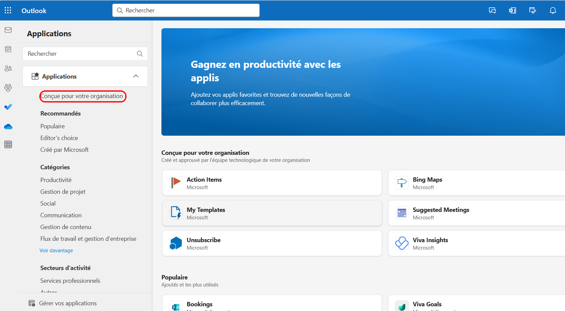The image size is (565, 311).
Task: Click the Gérer vos applications icon
Action: tap(32, 303)
